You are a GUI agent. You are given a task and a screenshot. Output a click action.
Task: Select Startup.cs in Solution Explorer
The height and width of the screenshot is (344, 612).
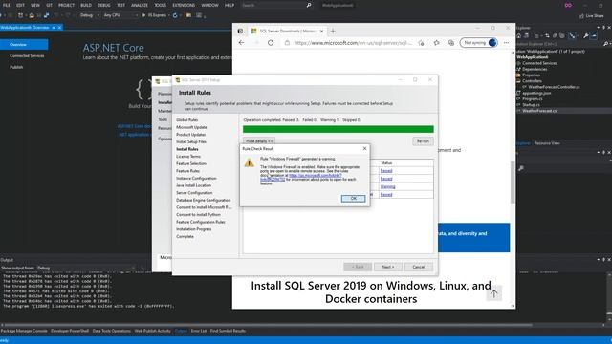tap(532, 104)
